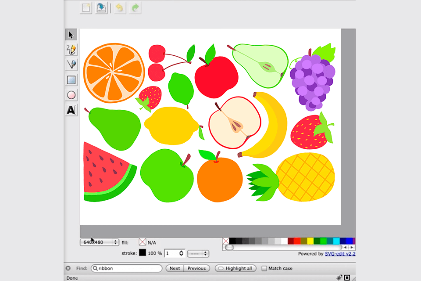The width and height of the screenshot is (421, 281).
Task: Toggle Highlight all
Action: (235, 268)
